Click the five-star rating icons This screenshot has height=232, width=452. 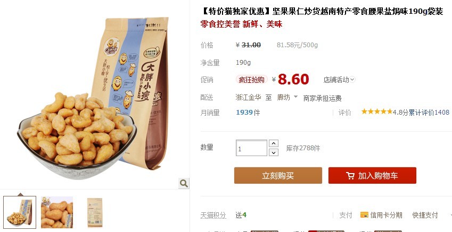(x=377, y=111)
